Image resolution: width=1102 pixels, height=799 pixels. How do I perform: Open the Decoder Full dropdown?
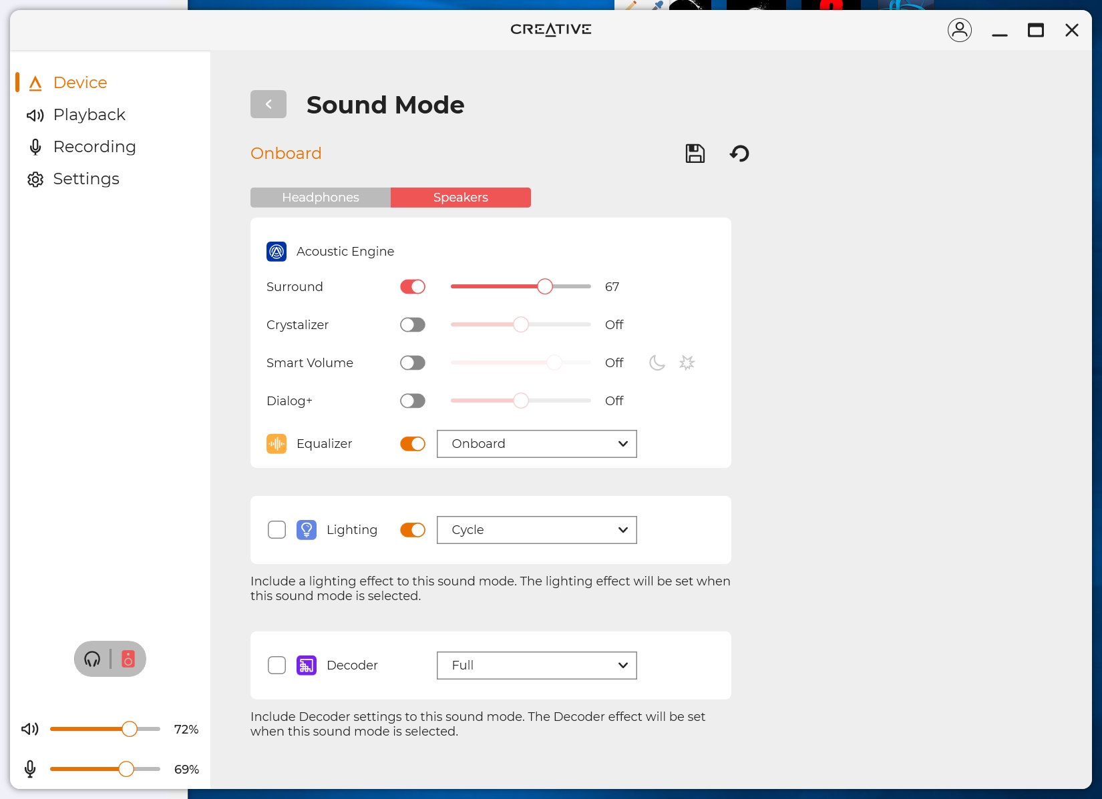[x=536, y=665]
